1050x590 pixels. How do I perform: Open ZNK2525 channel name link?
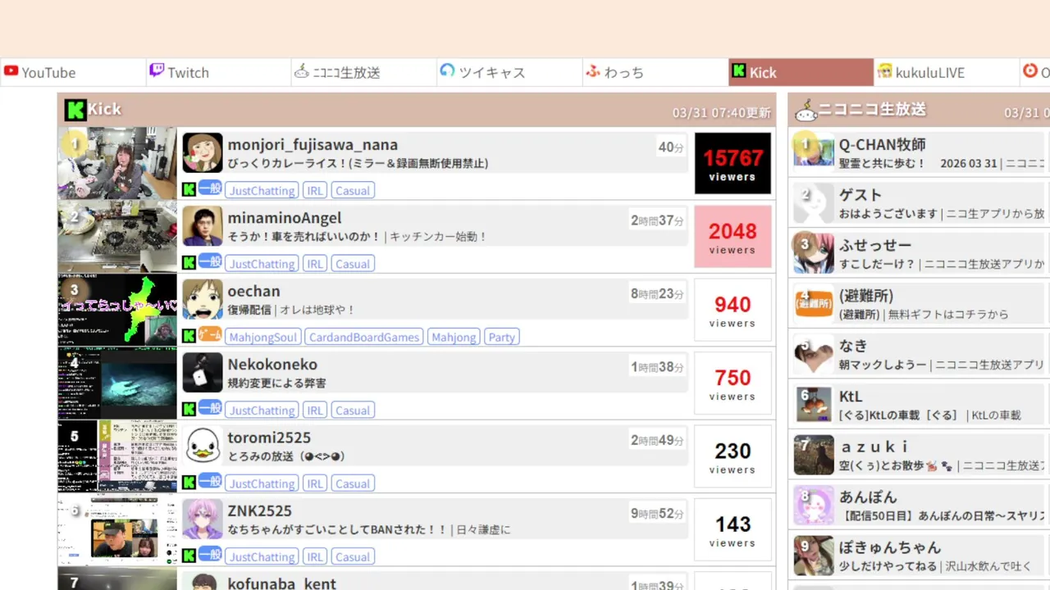[260, 511]
